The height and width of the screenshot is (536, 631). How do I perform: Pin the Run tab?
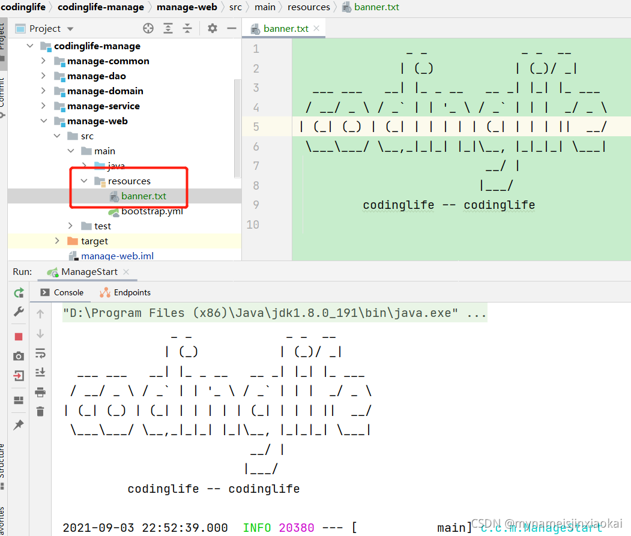19,424
